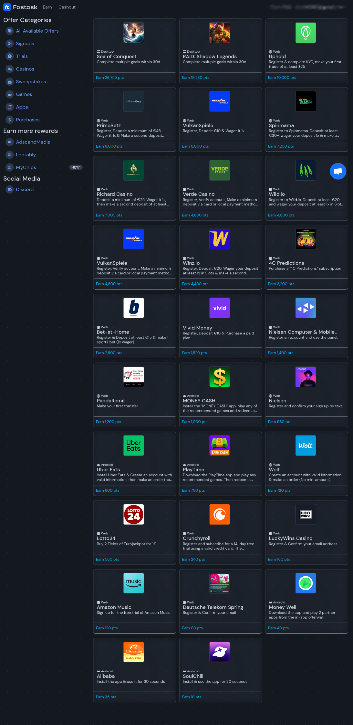Click the NEW! badge next to MyChips
This screenshot has height=725, width=353.
coord(76,168)
